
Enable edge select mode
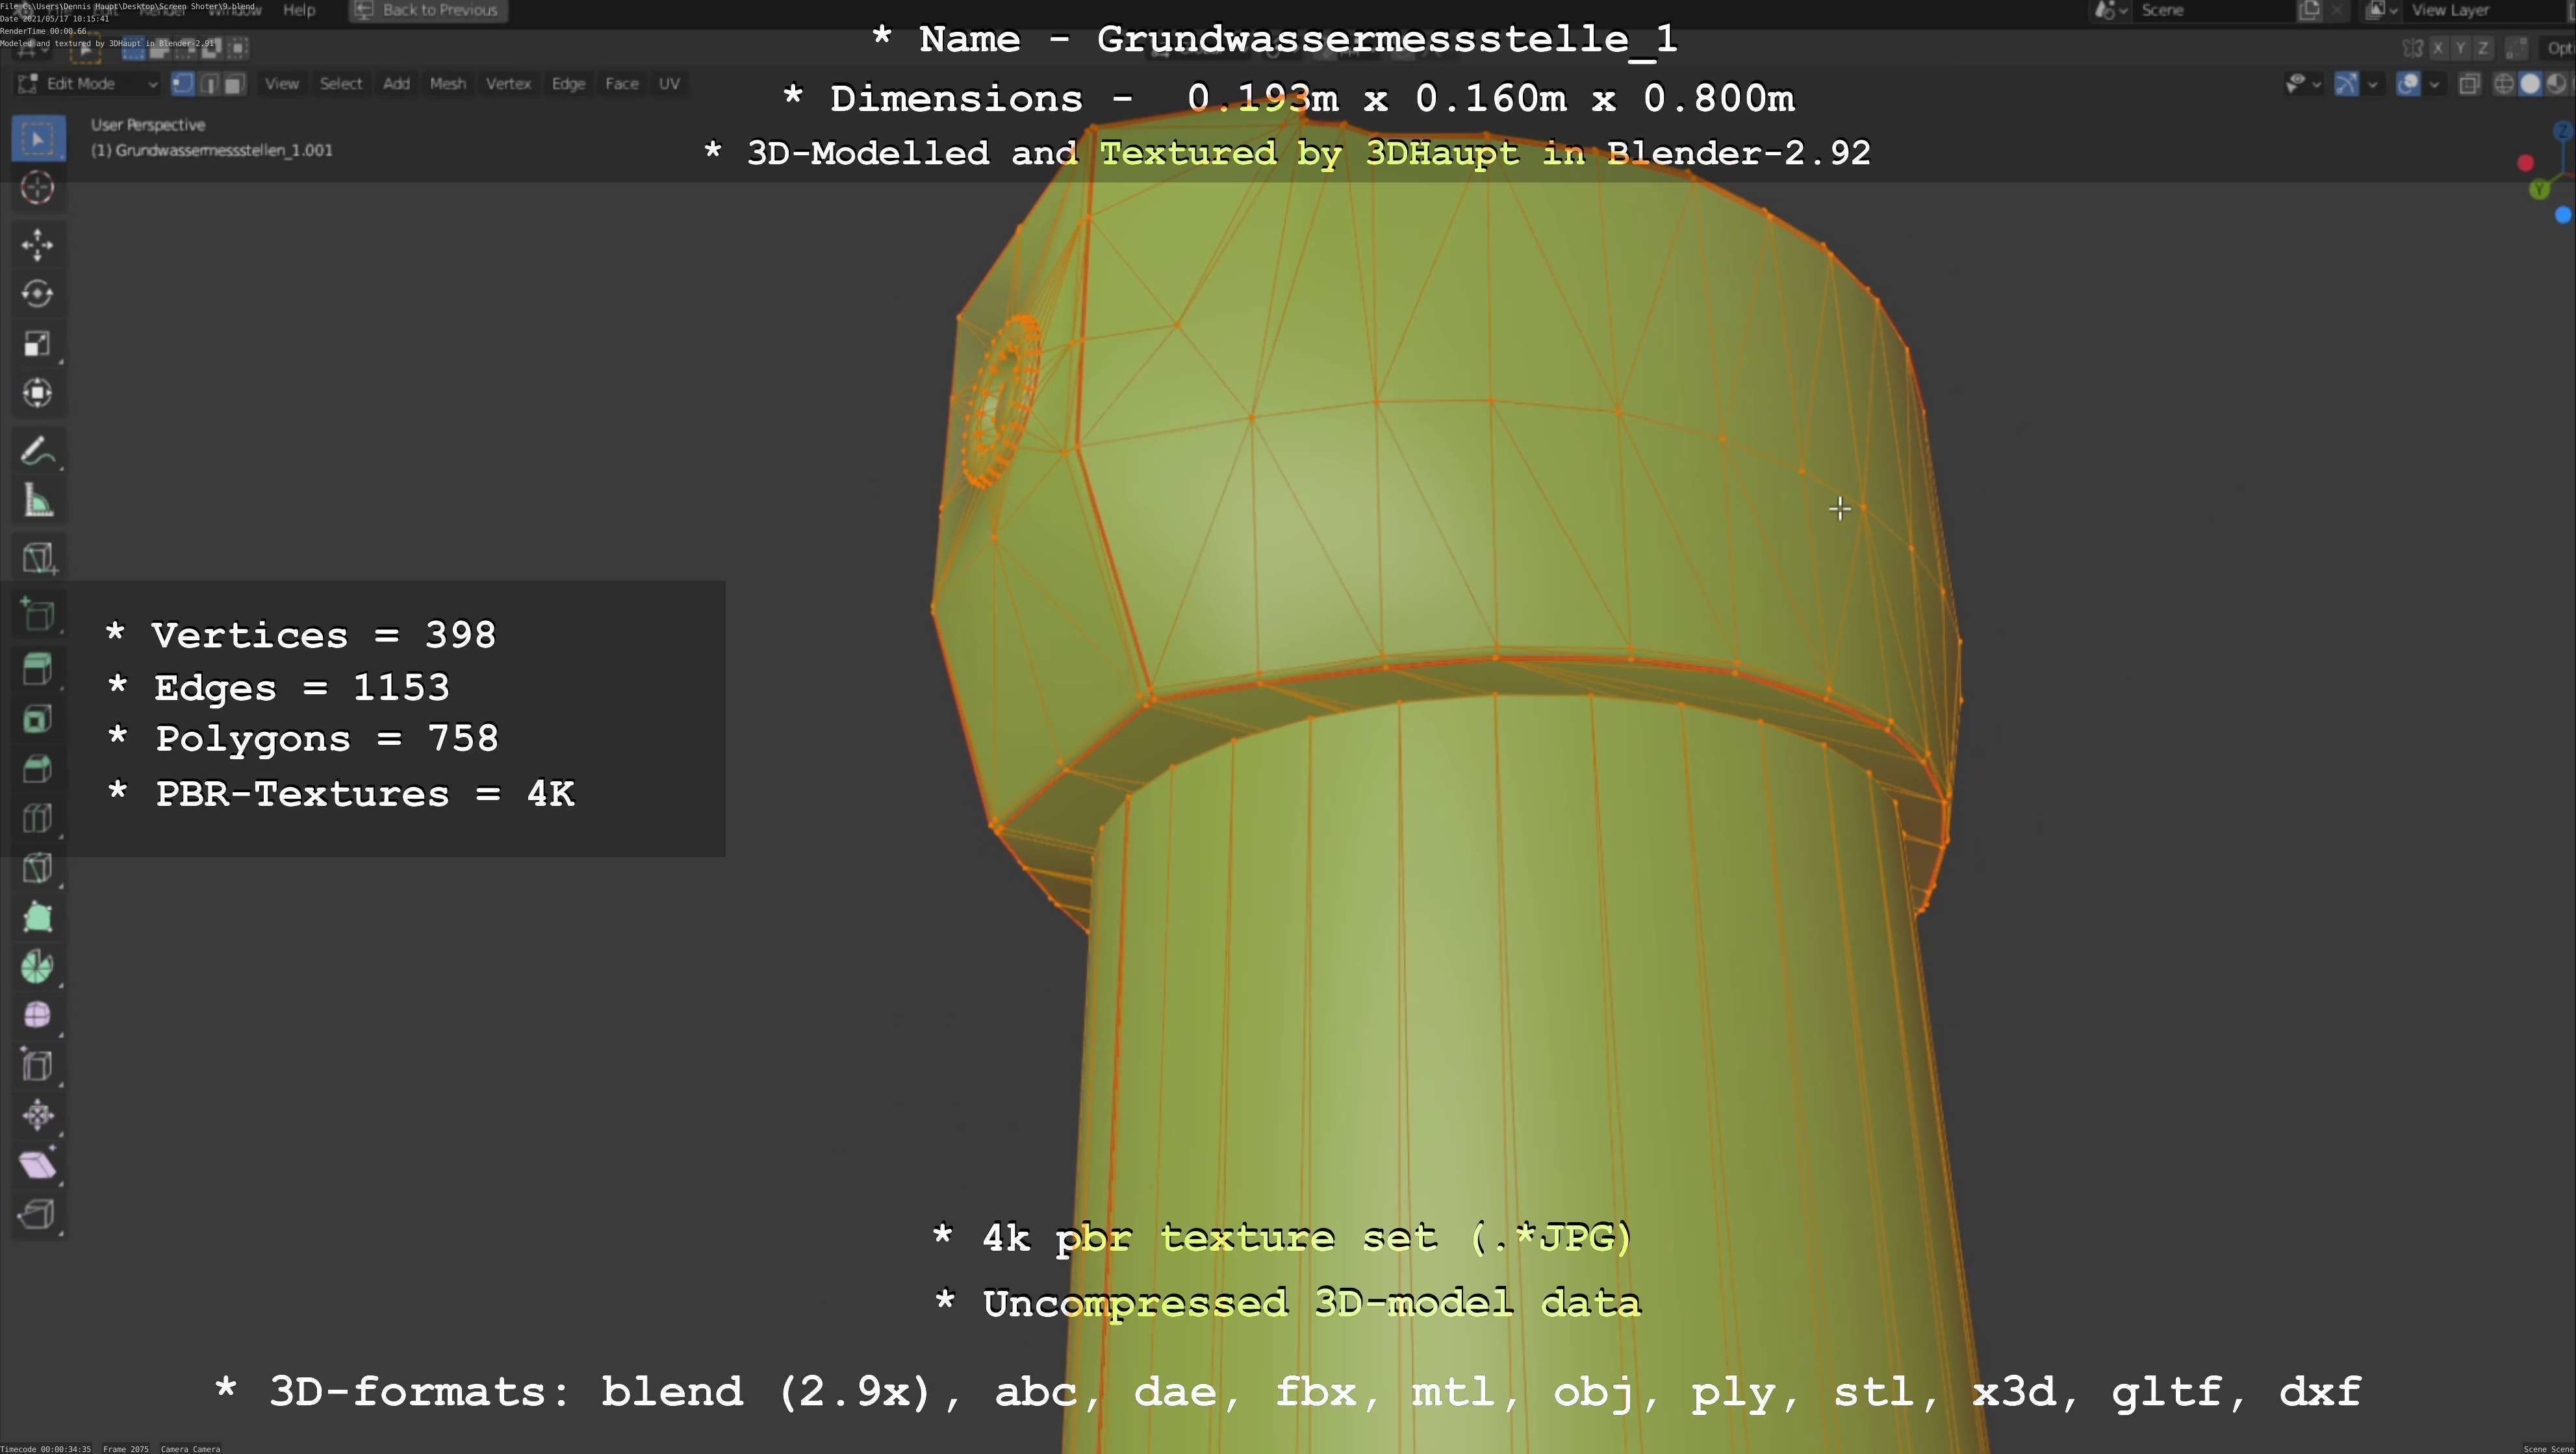pyautogui.click(x=209, y=84)
